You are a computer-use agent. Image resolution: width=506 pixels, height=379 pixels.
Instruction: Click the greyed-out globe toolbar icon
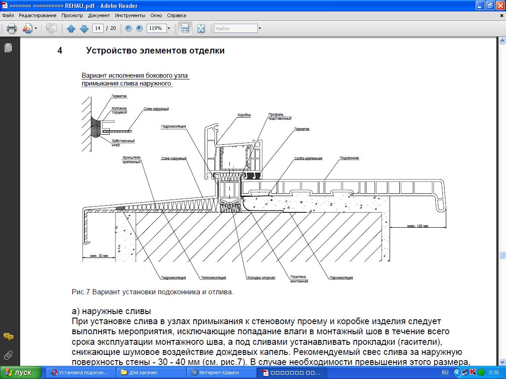pyautogui.click(x=51, y=29)
